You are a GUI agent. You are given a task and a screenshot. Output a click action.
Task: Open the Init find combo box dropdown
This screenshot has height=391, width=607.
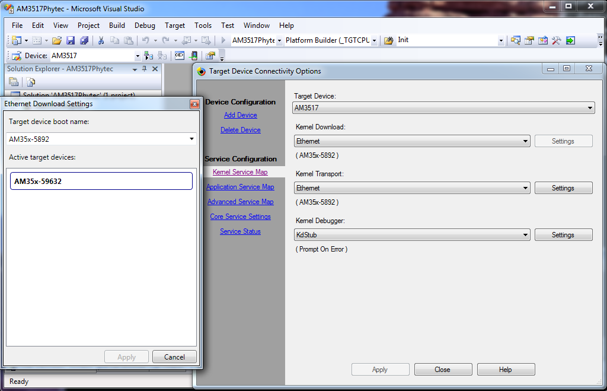501,40
